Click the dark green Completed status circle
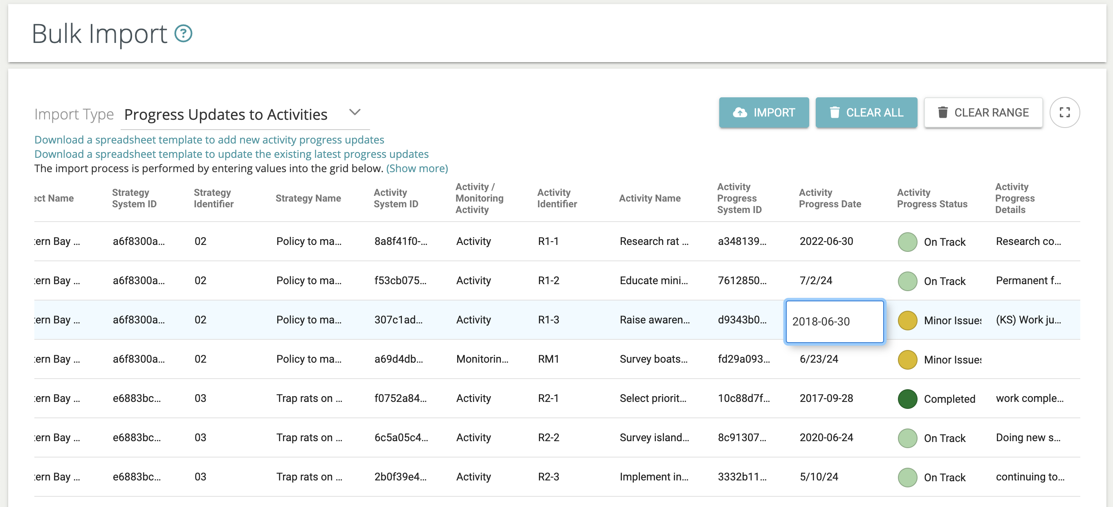 click(x=907, y=399)
